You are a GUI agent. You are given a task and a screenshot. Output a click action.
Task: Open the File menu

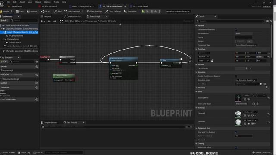click(x=8, y=2)
